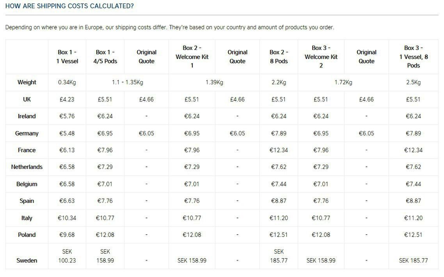Select the Netherlands row label
The width and height of the screenshot is (444, 277).
pyautogui.click(x=27, y=167)
